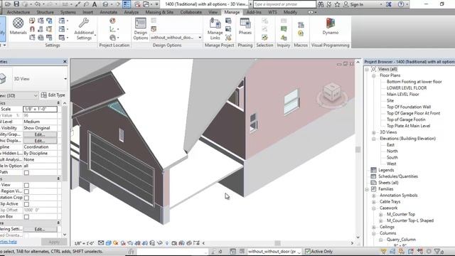Click the binoculars search icon
Viewport: 455px width, 256px height.
(x=321, y=4)
